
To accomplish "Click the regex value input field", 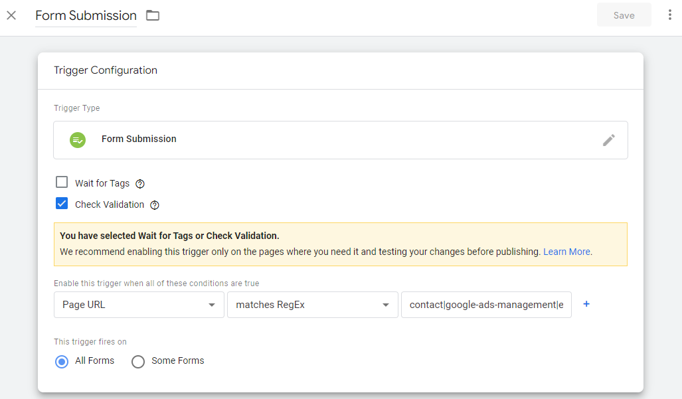I will [x=486, y=305].
